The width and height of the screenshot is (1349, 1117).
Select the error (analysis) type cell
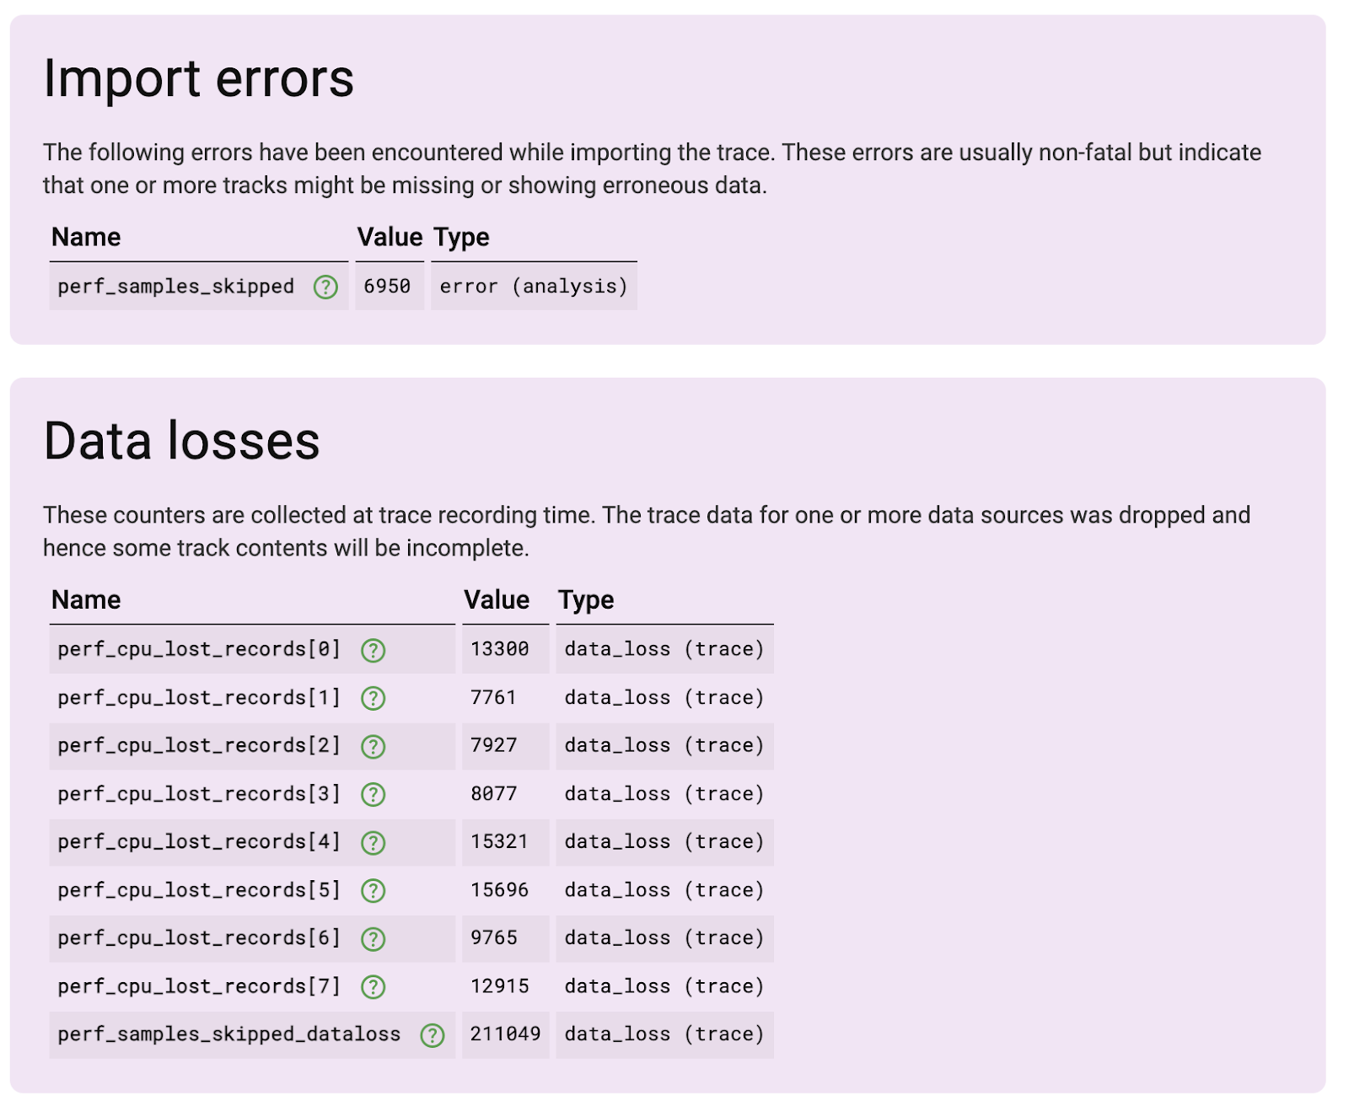coord(533,287)
